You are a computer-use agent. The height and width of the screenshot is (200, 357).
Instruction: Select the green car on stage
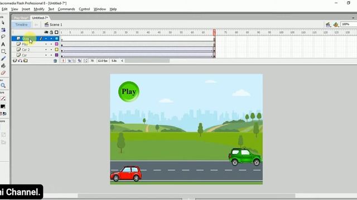pos(245,157)
